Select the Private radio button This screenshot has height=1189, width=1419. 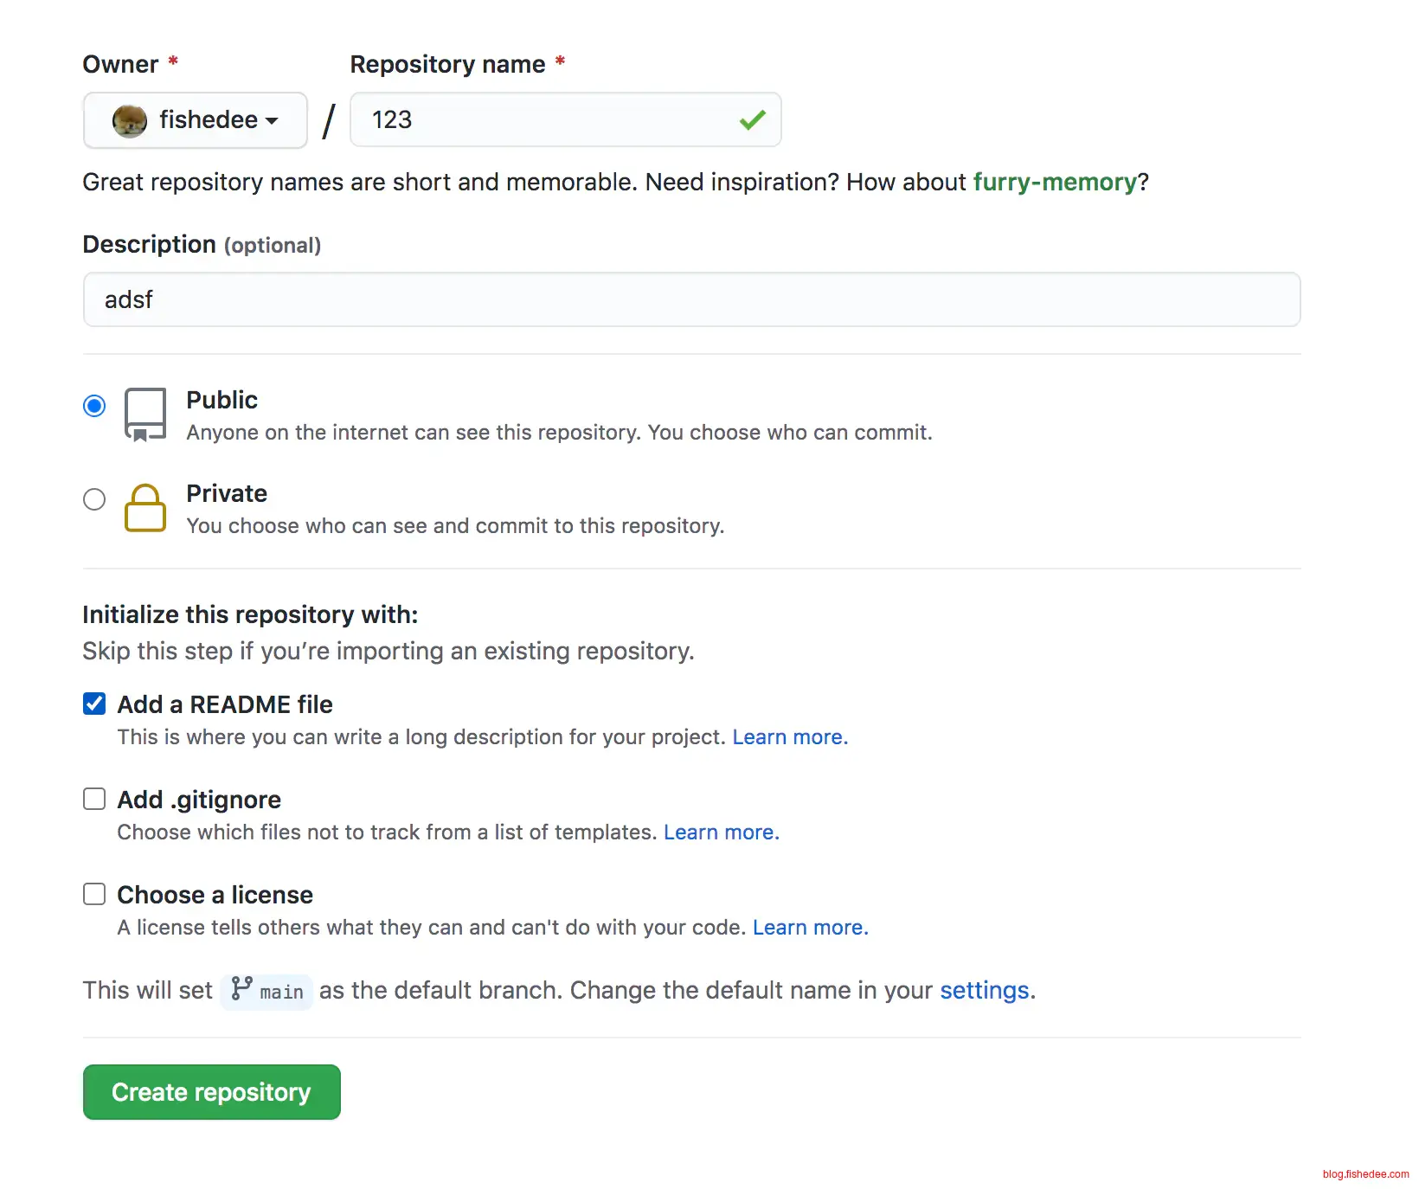click(94, 499)
